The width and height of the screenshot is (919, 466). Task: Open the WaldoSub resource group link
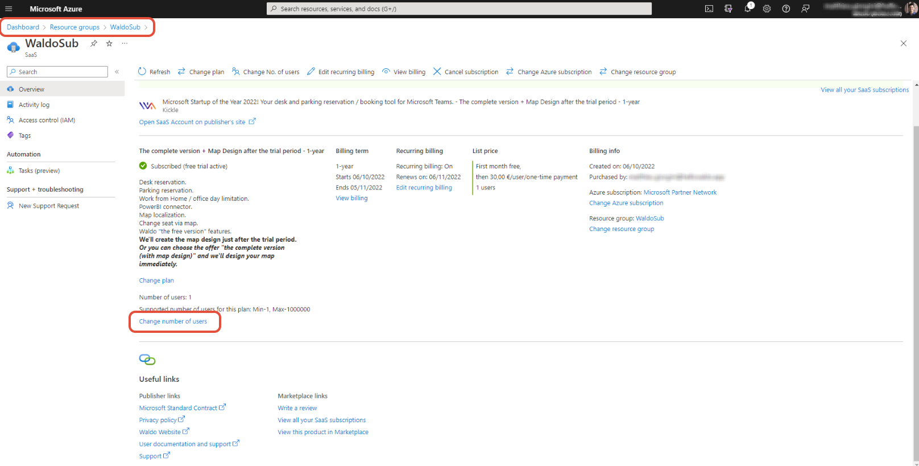tap(650, 218)
